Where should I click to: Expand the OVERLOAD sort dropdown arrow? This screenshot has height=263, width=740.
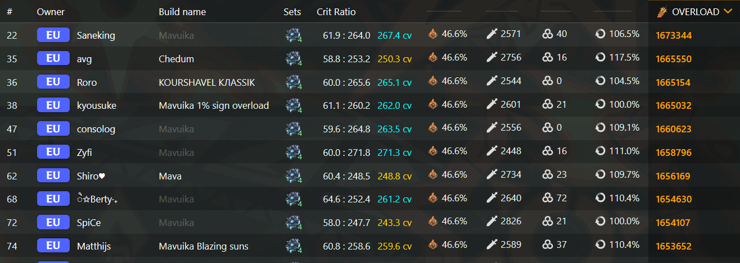pos(728,12)
